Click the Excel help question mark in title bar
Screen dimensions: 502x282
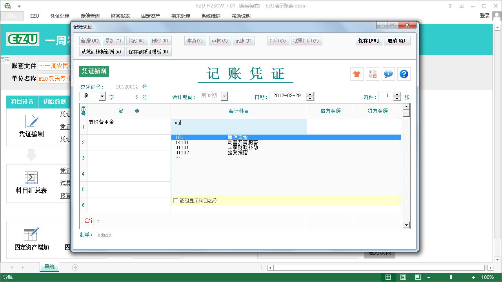[x=449, y=6]
